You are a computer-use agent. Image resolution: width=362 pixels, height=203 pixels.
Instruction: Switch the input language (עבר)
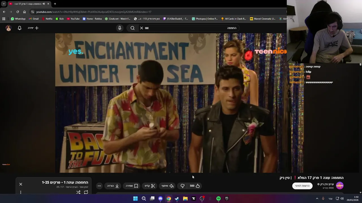pos(330,198)
